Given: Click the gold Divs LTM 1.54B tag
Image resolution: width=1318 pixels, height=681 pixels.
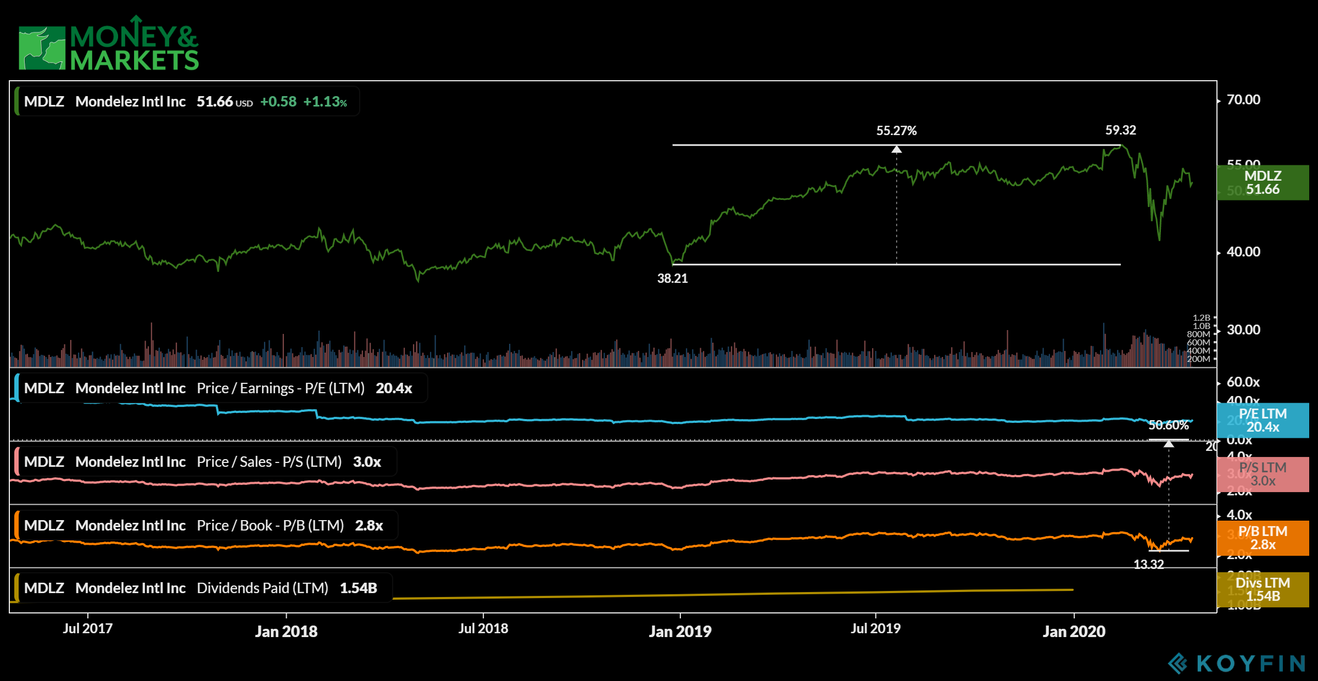Looking at the screenshot, I should pos(1263,589).
